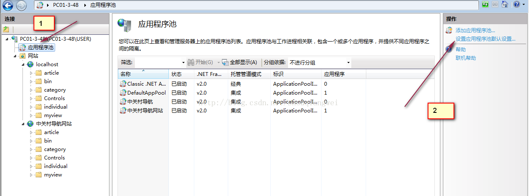Click category folder under localhost

[55, 90]
